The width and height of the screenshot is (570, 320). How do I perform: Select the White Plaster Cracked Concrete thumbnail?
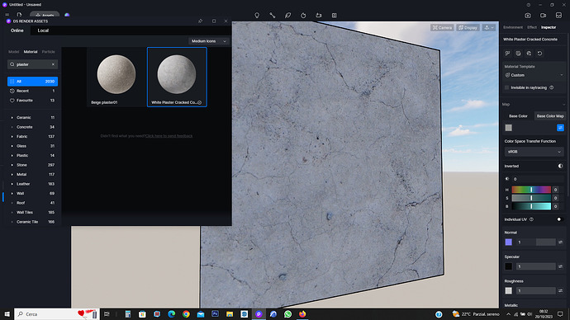177,78
